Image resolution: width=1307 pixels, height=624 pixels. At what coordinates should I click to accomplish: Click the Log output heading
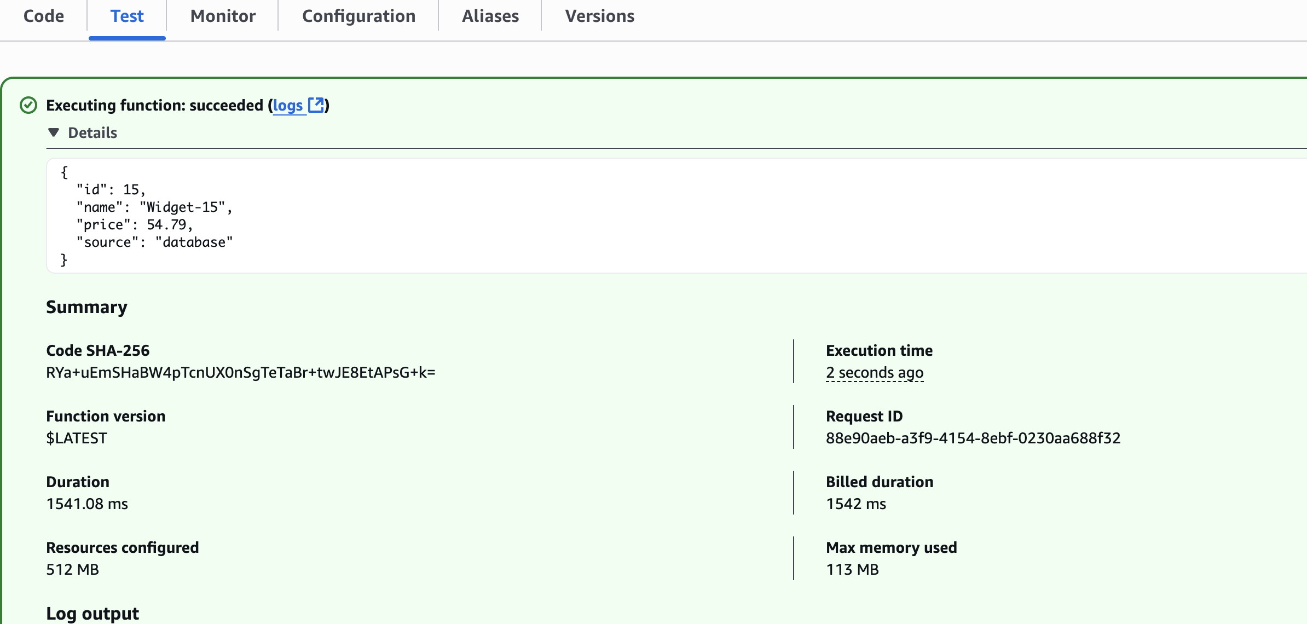pos(92,613)
